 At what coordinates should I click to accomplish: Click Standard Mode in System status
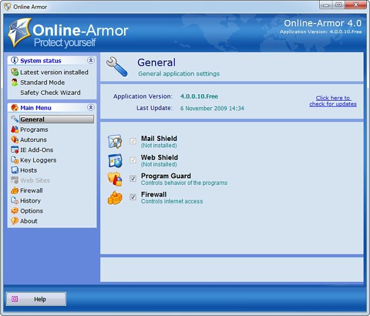(42, 82)
